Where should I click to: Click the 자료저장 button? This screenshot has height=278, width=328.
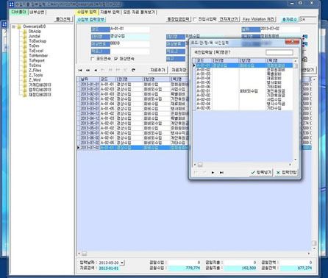click(x=179, y=70)
